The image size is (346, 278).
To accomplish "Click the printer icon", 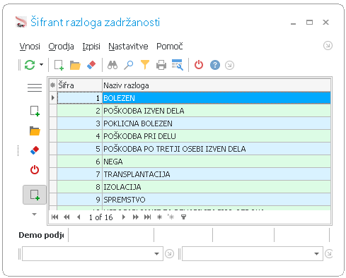I will [x=161, y=65].
